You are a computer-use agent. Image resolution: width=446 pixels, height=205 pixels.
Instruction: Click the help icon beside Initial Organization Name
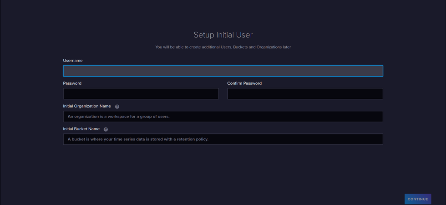[x=117, y=106]
